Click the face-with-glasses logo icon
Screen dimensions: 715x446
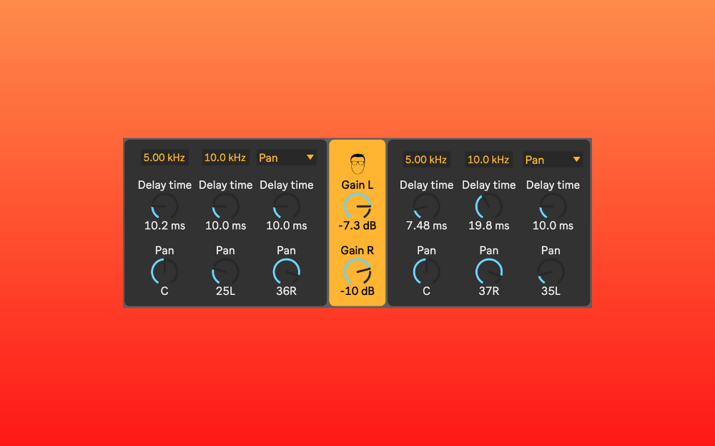coord(357,162)
